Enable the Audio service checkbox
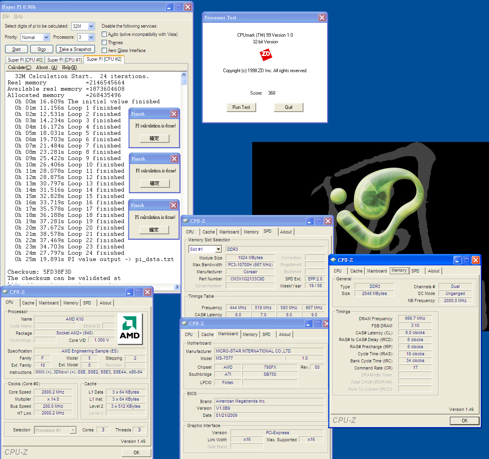This screenshot has width=489, height=459. point(104,34)
